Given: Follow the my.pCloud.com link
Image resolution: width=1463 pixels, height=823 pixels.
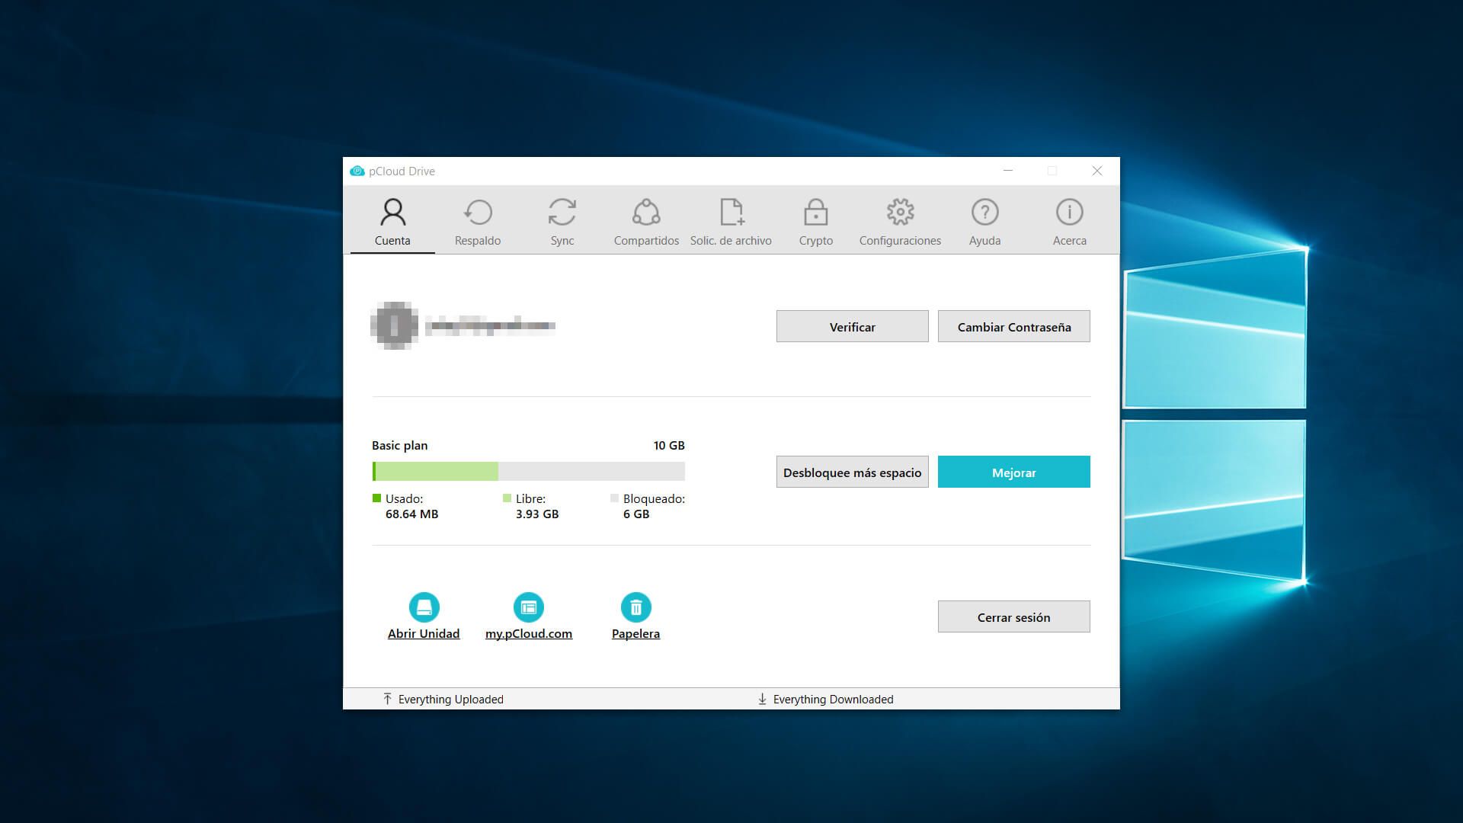Looking at the screenshot, I should tap(529, 634).
